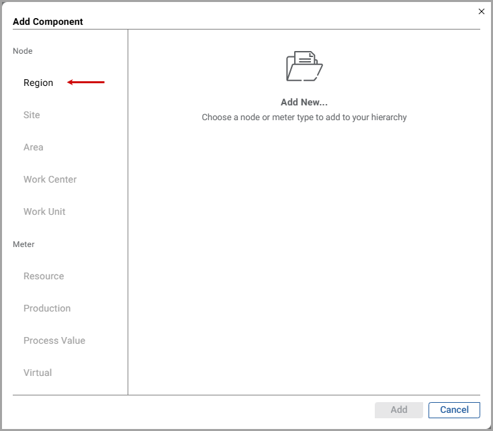Screen dimensions: 493x431
Task: Click the red arrow pointing at Region
Action: (x=86, y=83)
